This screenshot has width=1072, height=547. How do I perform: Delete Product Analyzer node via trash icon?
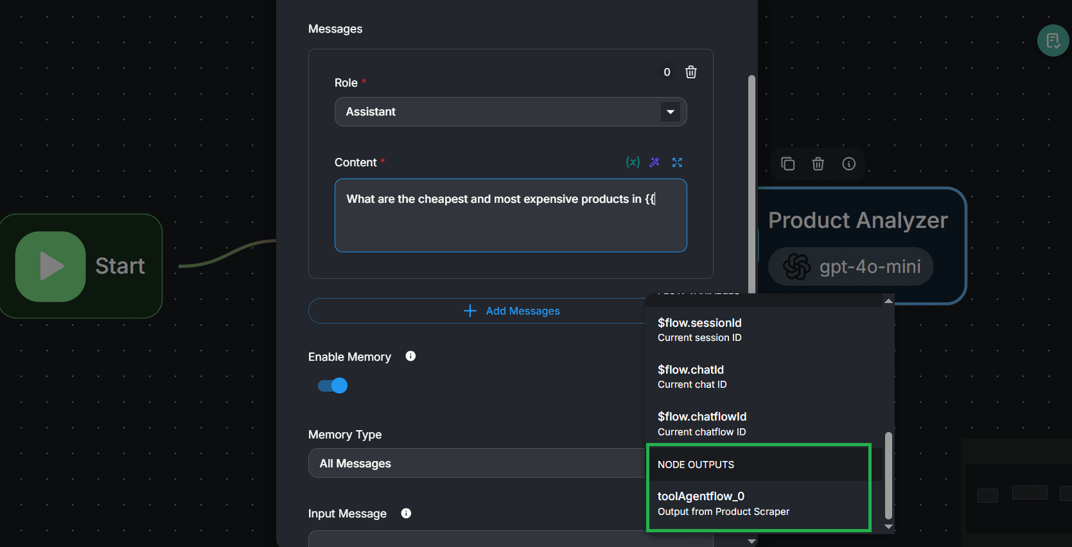coord(818,164)
